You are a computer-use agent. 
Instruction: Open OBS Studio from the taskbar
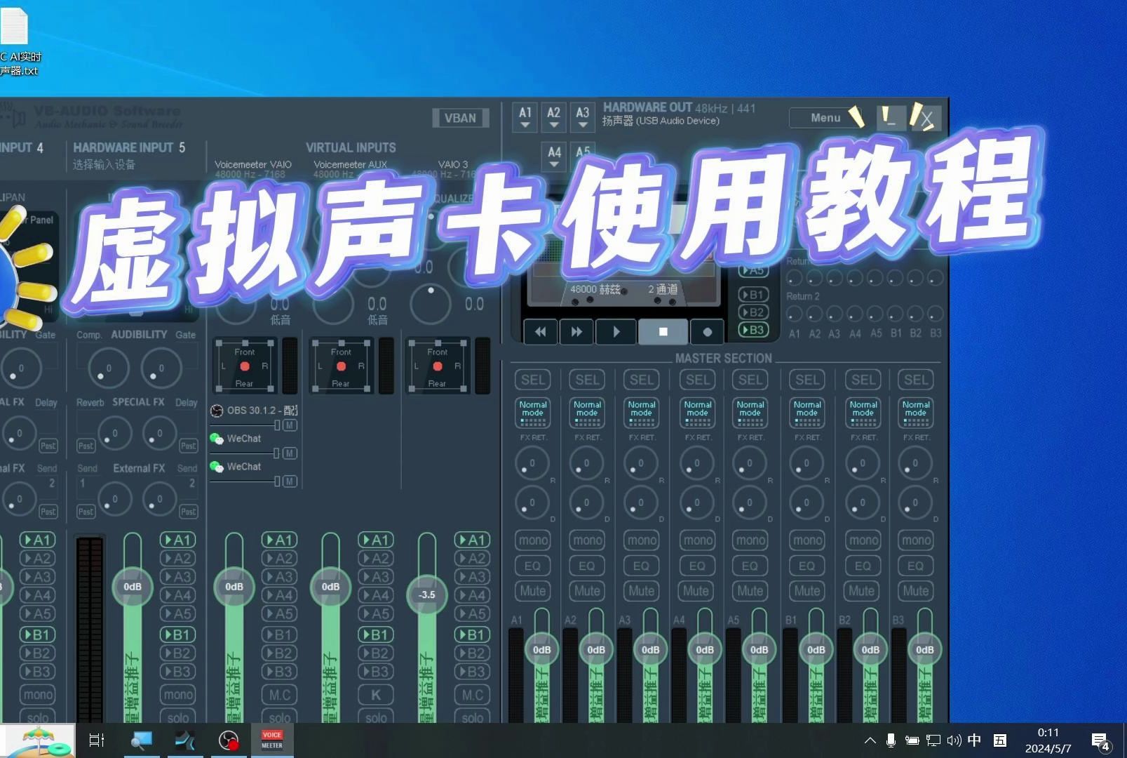(x=229, y=740)
